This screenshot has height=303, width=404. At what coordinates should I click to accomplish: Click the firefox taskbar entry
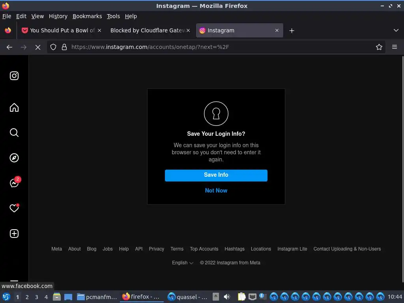coord(141,297)
